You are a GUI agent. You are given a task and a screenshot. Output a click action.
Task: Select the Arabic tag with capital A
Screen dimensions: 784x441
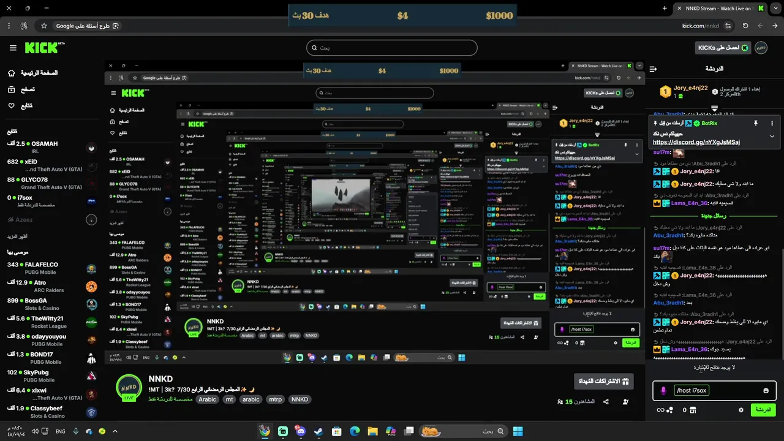point(207,399)
